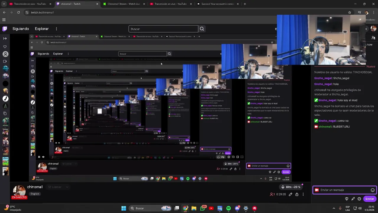This screenshot has width=378, height=213.
Task: Click the address bar twitch.tv/chinoma1
Action: click(42, 12)
